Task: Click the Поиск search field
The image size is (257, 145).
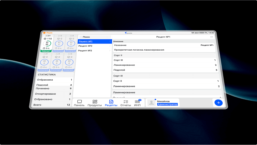Action: (94, 37)
